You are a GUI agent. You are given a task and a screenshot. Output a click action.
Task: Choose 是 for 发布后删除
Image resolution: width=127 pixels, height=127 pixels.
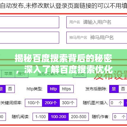(x=114, y=89)
